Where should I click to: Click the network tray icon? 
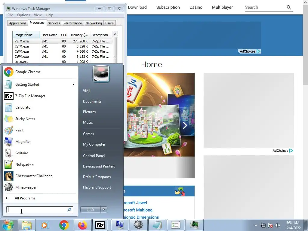pyautogui.click(x=263, y=225)
